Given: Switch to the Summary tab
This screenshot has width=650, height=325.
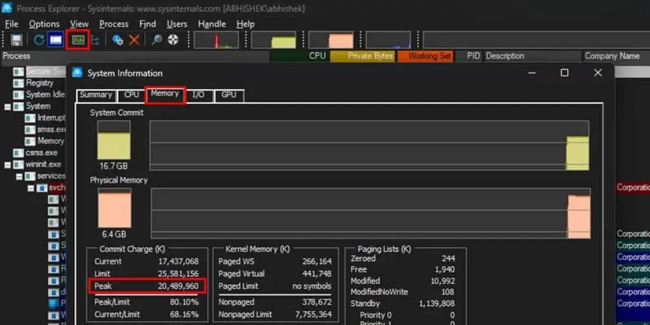Looking at the screenshot, I should tap(96, 95).
